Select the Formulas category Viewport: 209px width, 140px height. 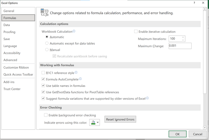18,18
